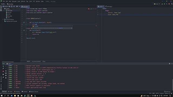173x97 pixels.
Task: Click the CRLF line separator in status bar
Action: (154, 93)
